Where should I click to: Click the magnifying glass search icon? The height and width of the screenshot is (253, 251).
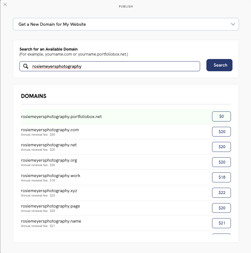coord(25,66)
